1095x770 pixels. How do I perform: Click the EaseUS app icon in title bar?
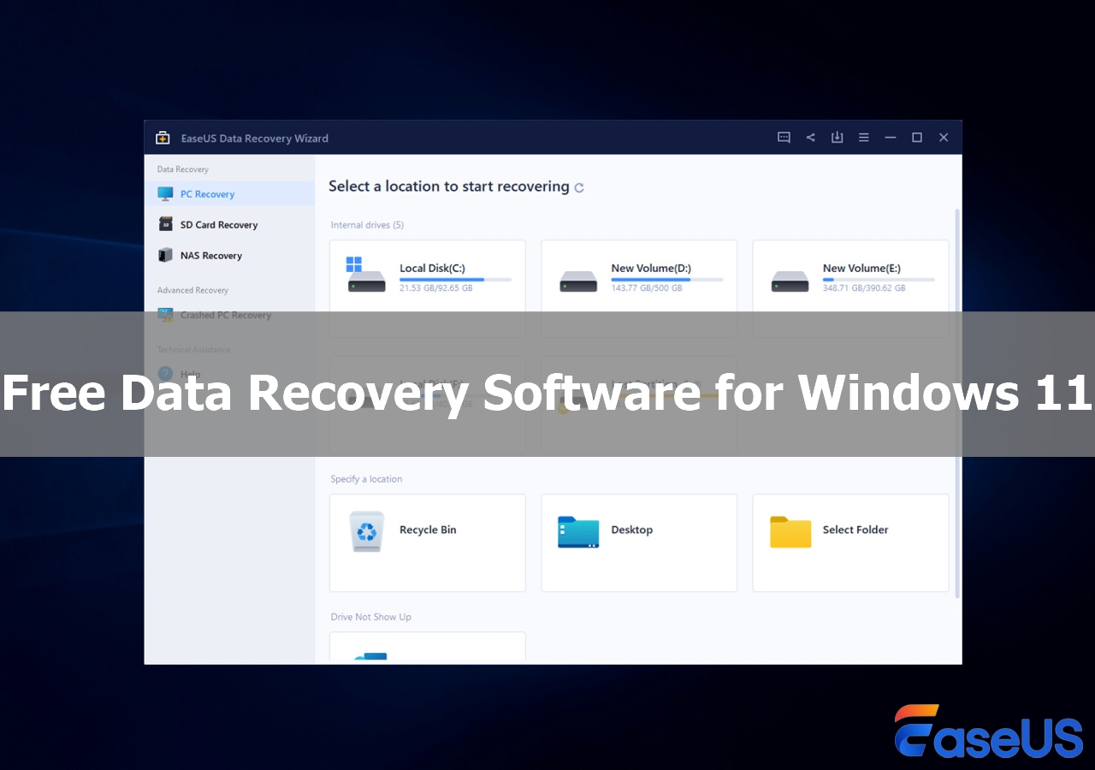[163, 138]
